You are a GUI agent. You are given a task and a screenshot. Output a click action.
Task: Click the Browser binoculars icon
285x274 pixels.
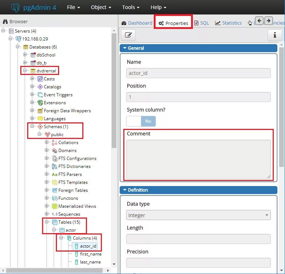5,21
